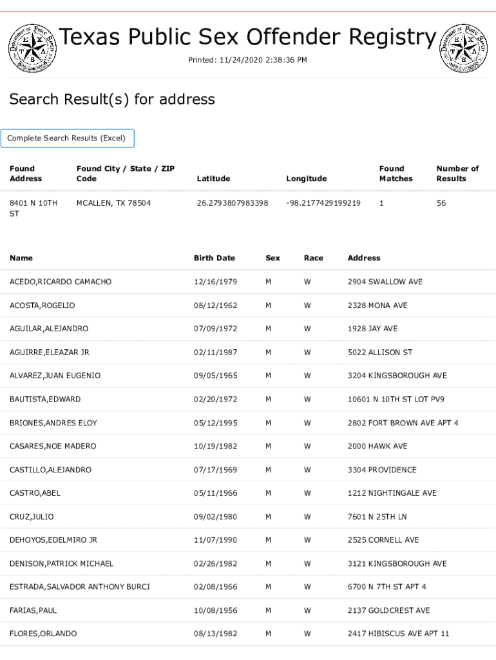
Task: Click the Found Address header
Action: tap(26, 173)
